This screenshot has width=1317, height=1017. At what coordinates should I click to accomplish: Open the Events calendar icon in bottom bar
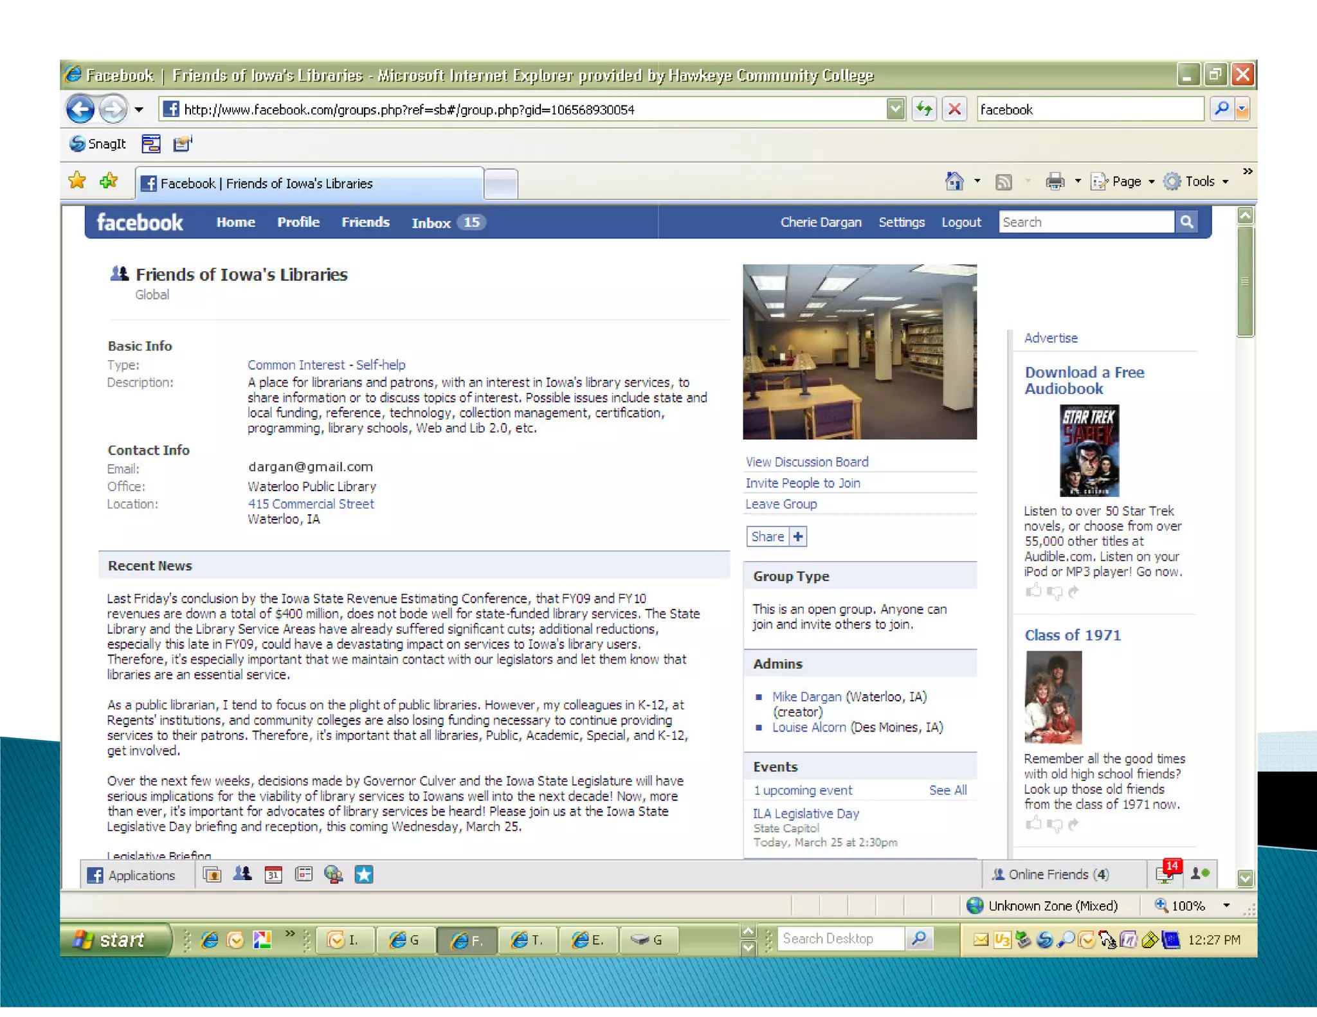pos(273,874)
